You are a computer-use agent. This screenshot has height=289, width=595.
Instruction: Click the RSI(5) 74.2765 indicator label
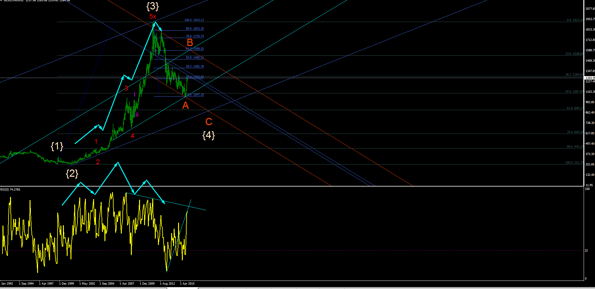tap(10, 189)
